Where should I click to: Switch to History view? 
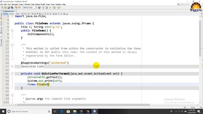17,14
